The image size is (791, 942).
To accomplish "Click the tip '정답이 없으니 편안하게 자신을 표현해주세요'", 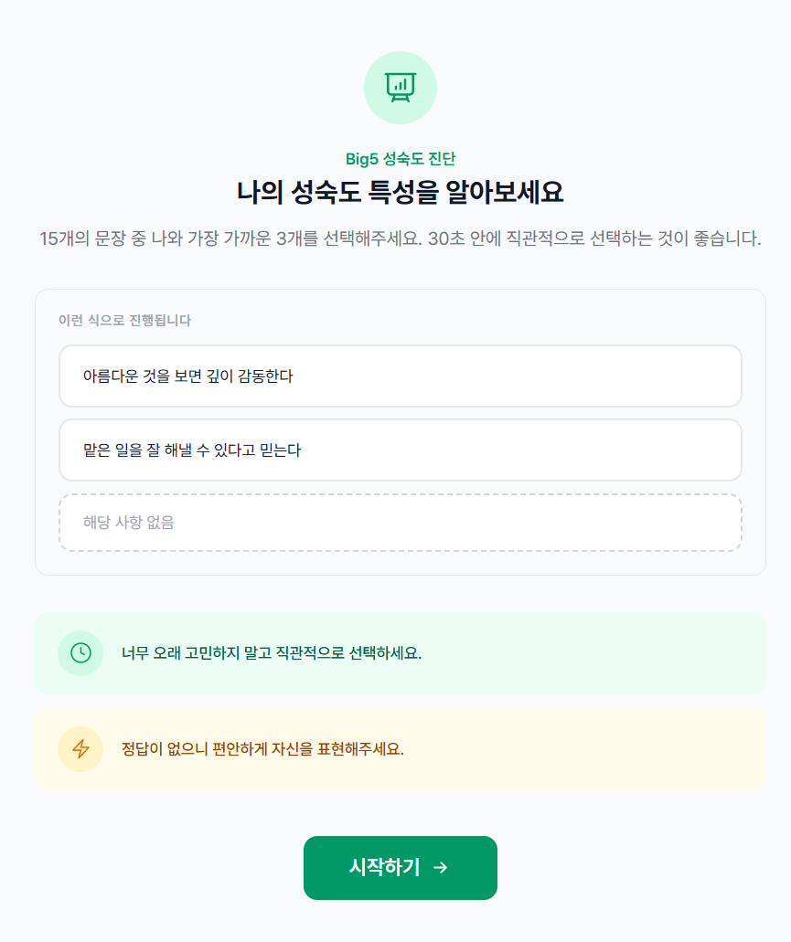I will [261, 749].
